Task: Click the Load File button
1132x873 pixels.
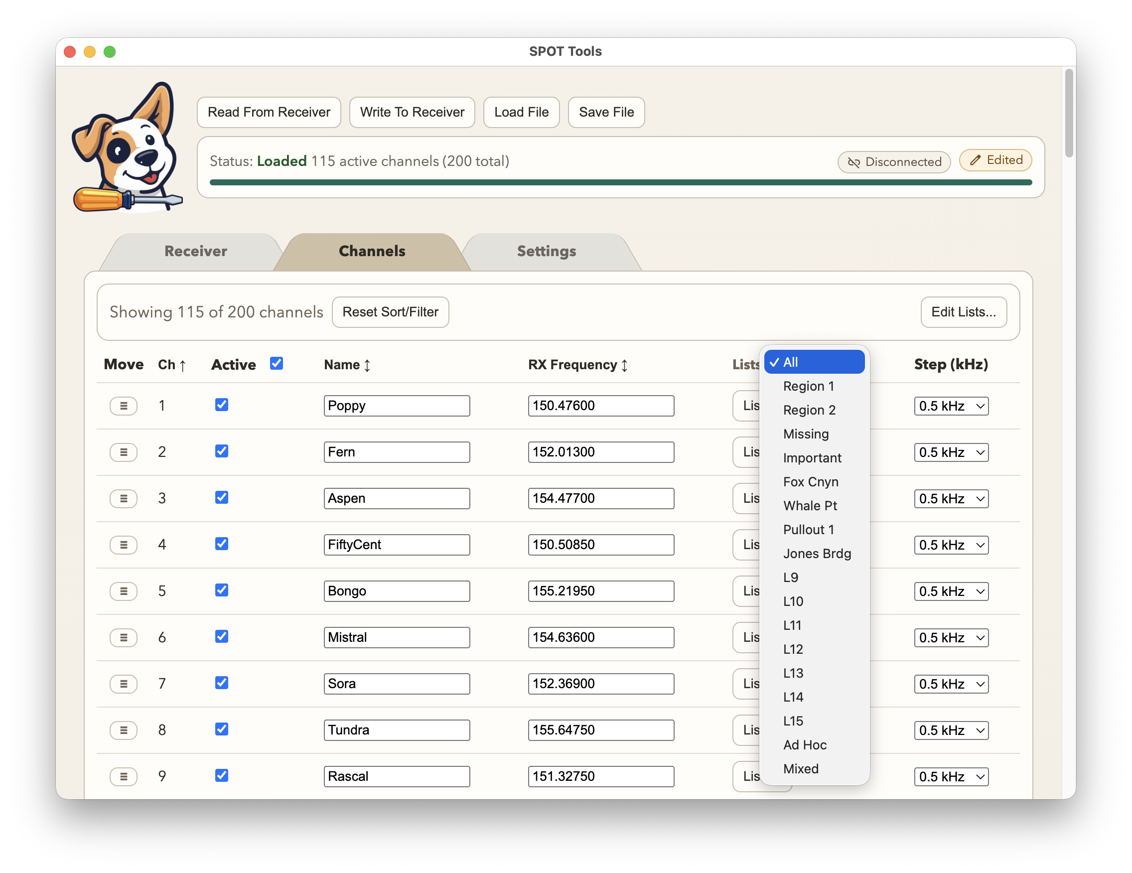Action: coord(521,113)
